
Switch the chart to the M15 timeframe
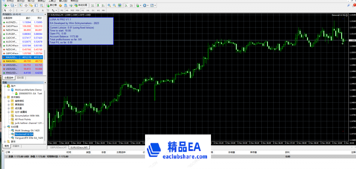tap(72, 11)
